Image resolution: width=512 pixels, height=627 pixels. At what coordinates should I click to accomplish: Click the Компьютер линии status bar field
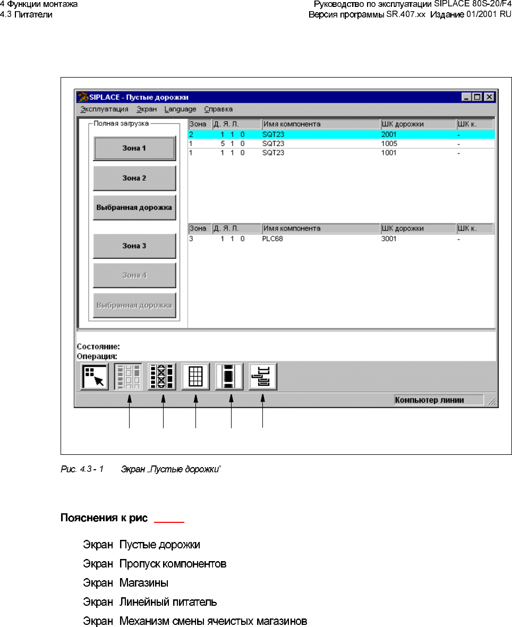[439, 400]
